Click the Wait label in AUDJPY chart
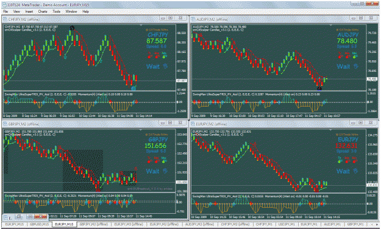This screenshot has width=381, height=229. pyautogui.click(x=343, y=66)
